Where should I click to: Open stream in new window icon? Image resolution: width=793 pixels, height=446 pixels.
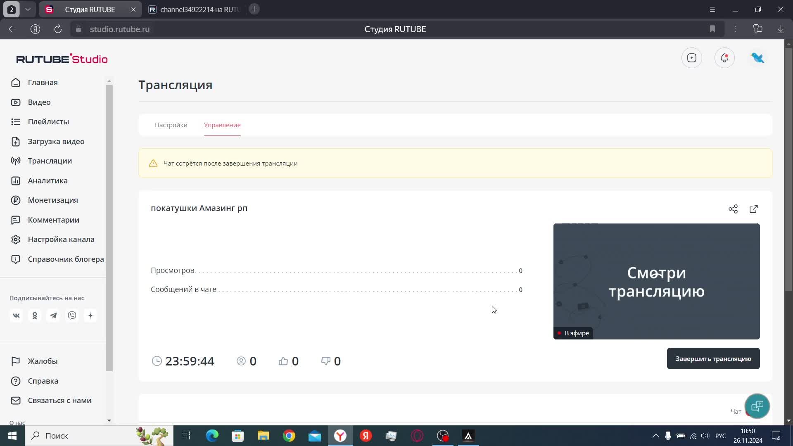pyautogui.click(x=754, y=209)
